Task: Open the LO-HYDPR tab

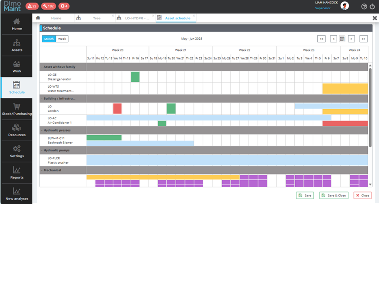Action: pyautogui.click(x=135, y=18)
